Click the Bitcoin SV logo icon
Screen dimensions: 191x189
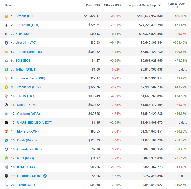click(x=6, y=87)
